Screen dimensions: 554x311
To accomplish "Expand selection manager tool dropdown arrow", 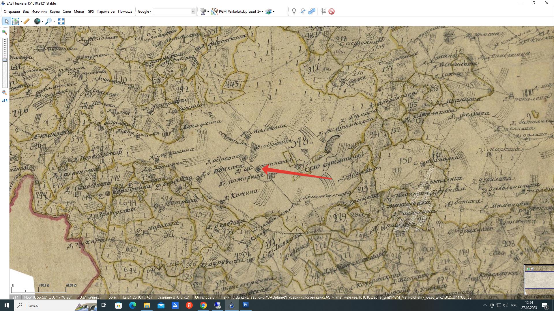I will coord(21,22).
